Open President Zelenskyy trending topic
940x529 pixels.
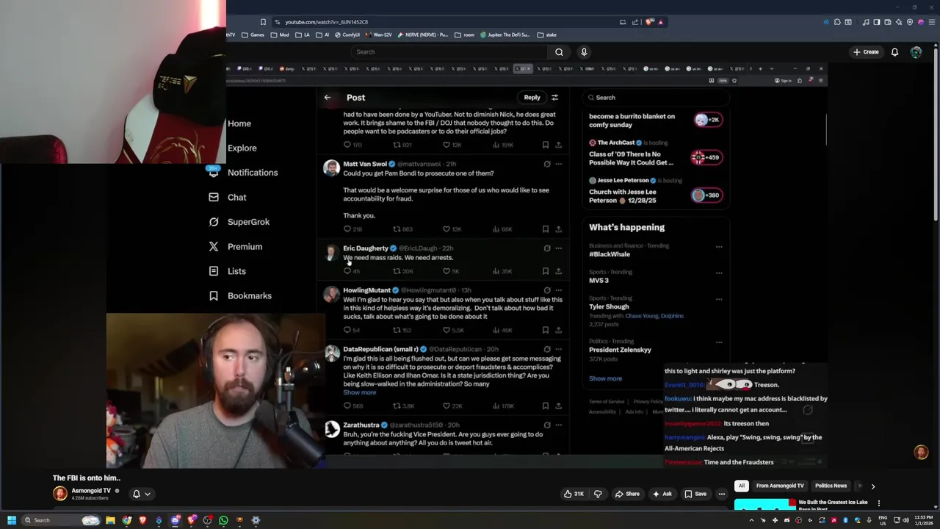coord(620,350)
